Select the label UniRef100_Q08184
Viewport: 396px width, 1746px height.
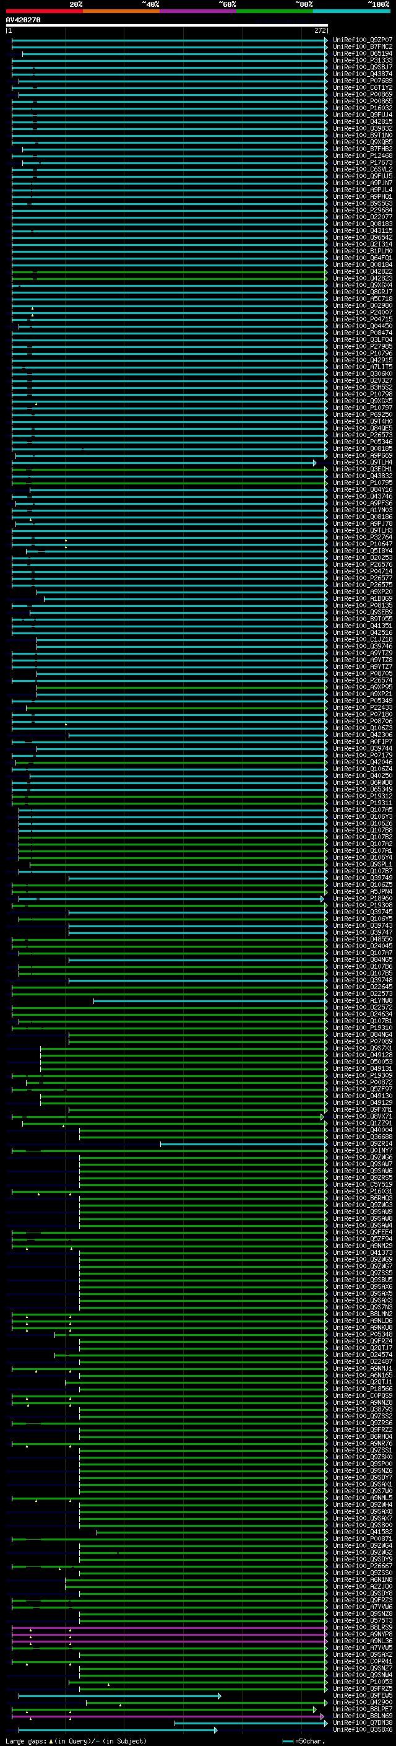pos(363,265)
